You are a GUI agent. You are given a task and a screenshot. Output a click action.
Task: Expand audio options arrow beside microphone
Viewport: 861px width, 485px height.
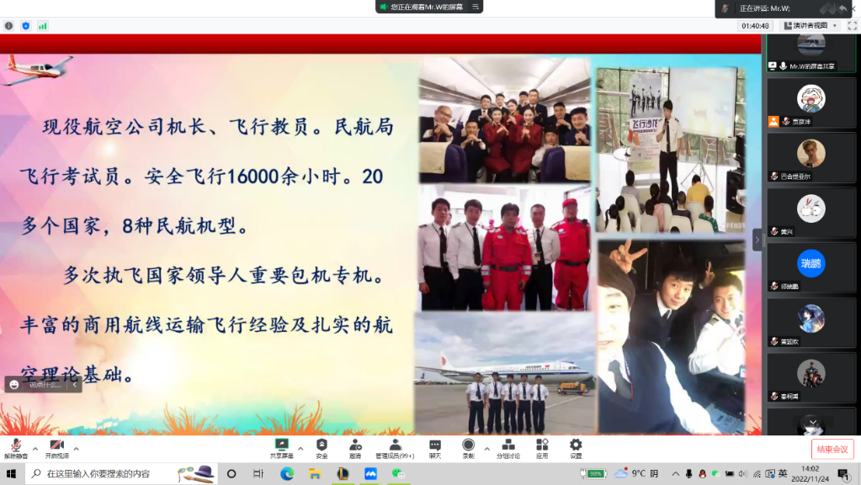point(35,448)
